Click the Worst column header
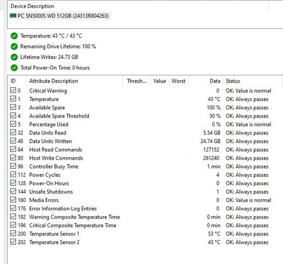 coord(178,81)
